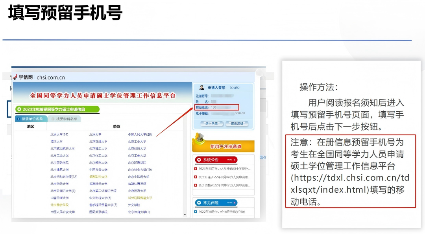Select the 清华大学 link
The image size is (425, 234).
coord(56,142)
